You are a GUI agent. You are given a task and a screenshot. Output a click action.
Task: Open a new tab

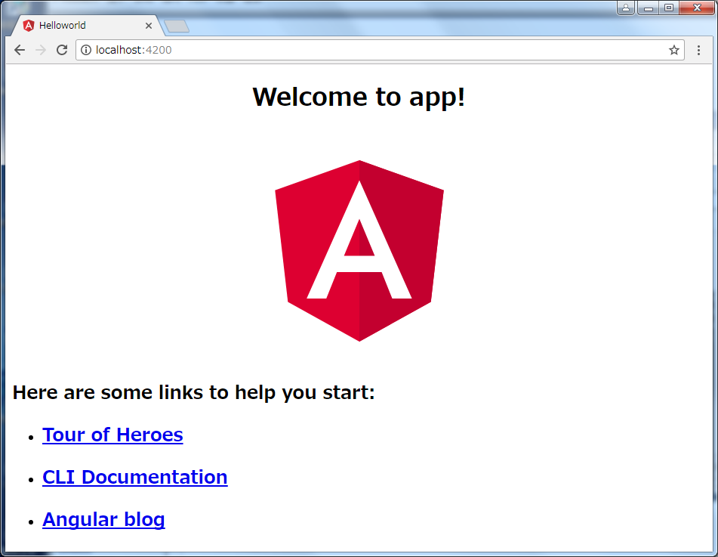pos(177,26)
